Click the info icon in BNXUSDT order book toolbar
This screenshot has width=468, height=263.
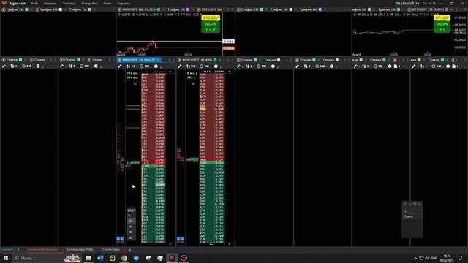pos(156,66)
